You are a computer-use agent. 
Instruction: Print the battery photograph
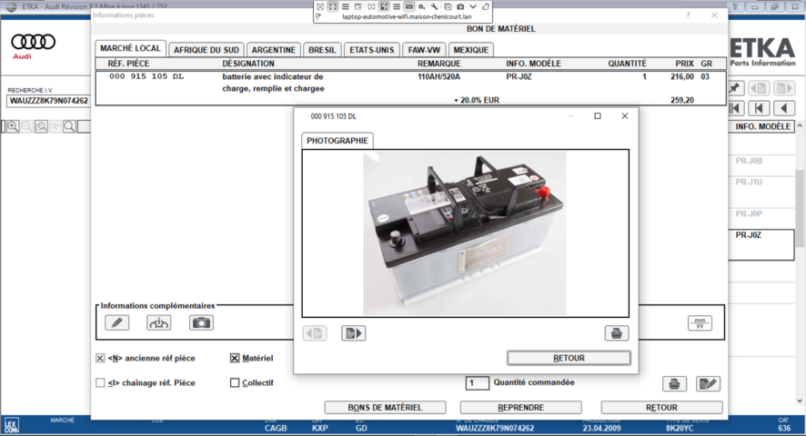616,333
